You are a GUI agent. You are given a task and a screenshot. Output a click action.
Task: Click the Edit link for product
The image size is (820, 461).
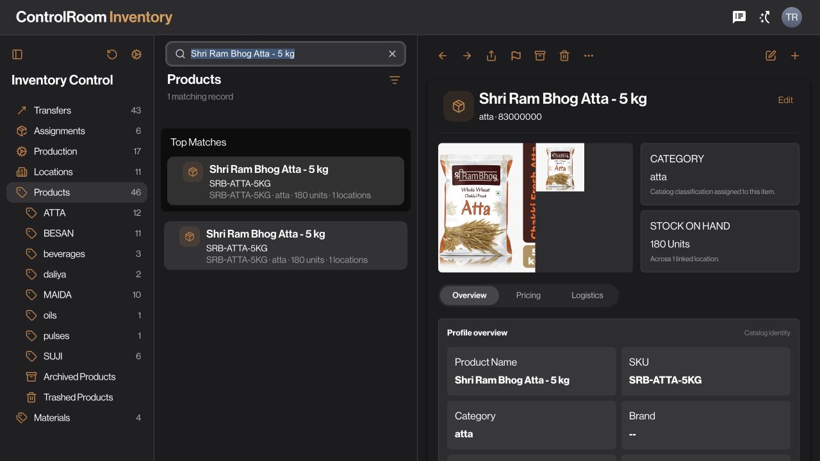[785, 100]
